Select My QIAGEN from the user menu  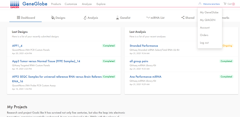pyautogui.click(x=208, y=20)
